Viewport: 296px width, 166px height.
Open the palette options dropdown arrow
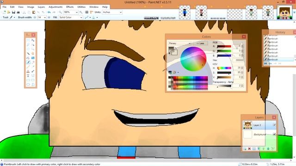(x=178, y=72)
